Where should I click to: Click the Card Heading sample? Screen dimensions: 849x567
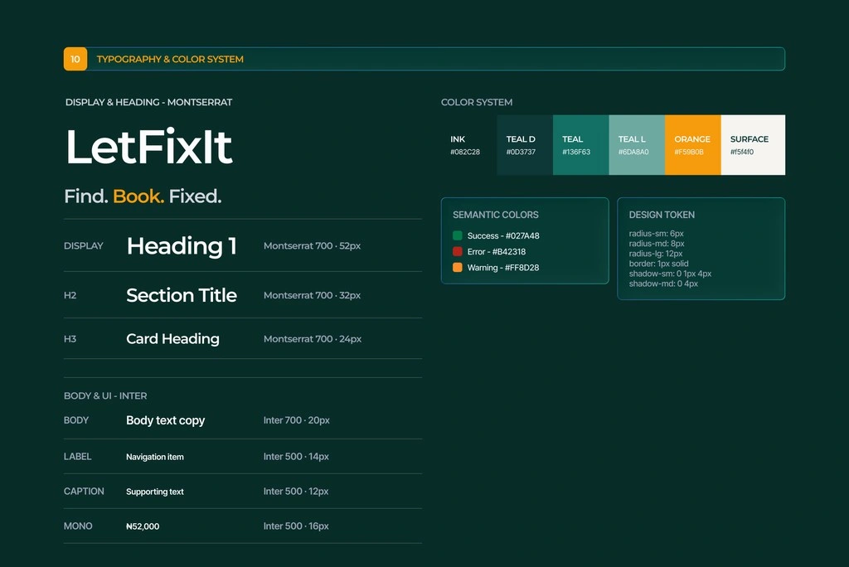(172, 339)
